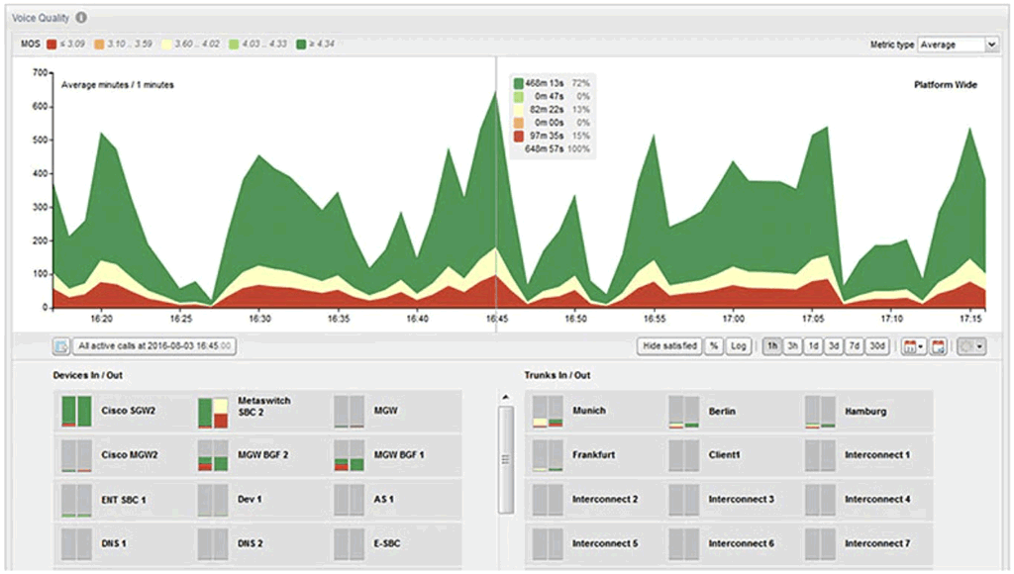Select the Interconnect 1 trunk bar icon
Viewport: 1014px width, 574px height.
[821, 455]
